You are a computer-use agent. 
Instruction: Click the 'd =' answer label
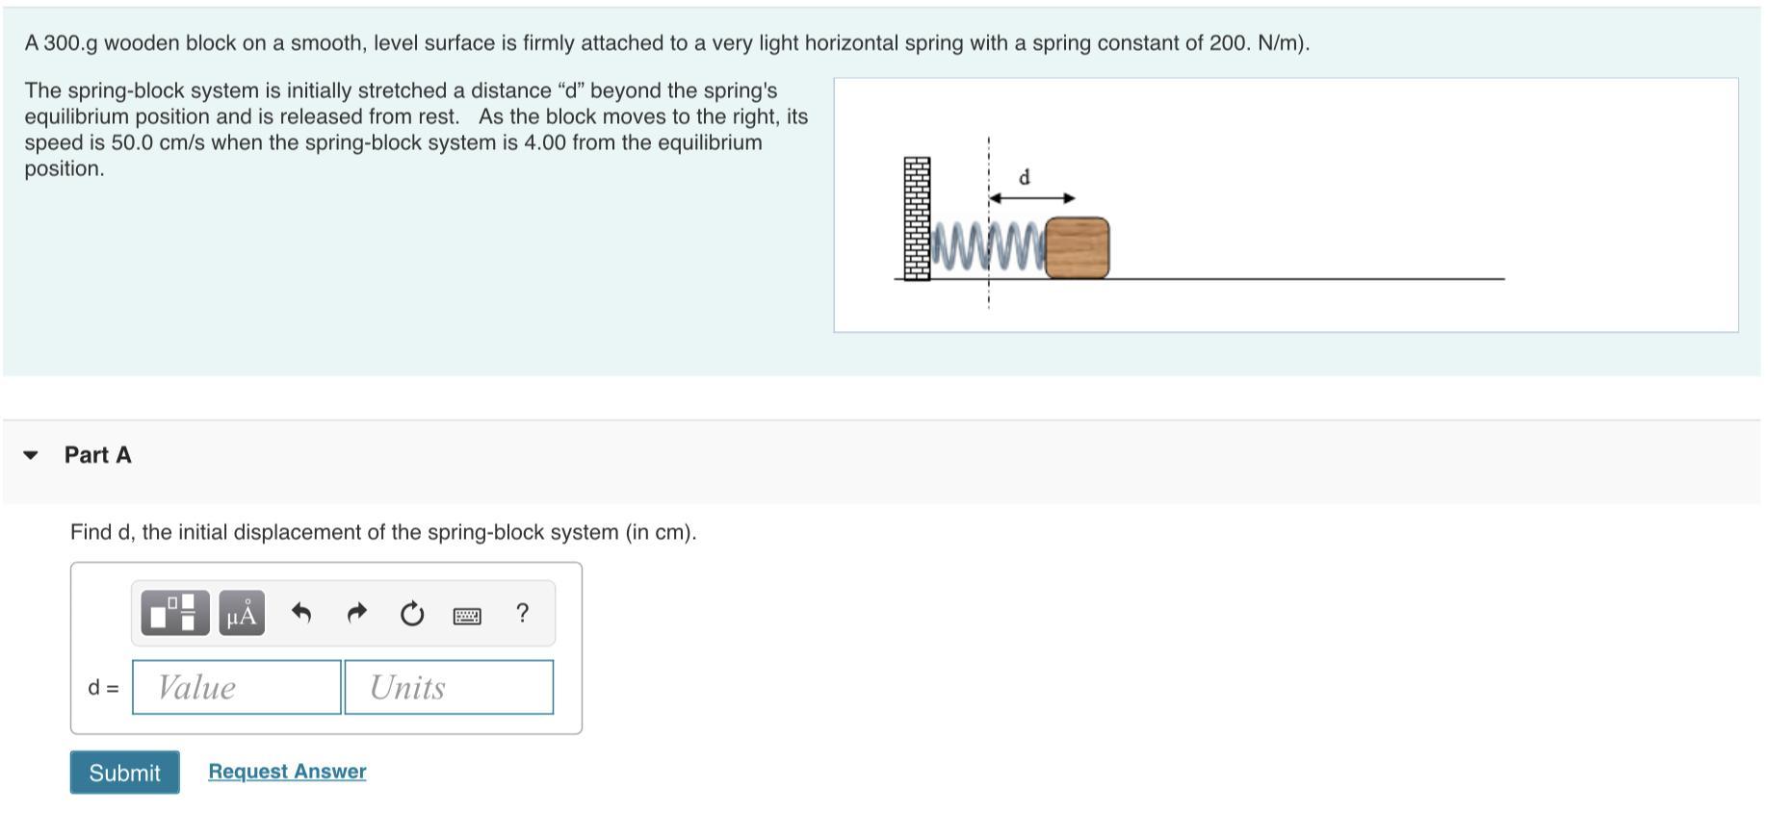[x=103, y=688]
